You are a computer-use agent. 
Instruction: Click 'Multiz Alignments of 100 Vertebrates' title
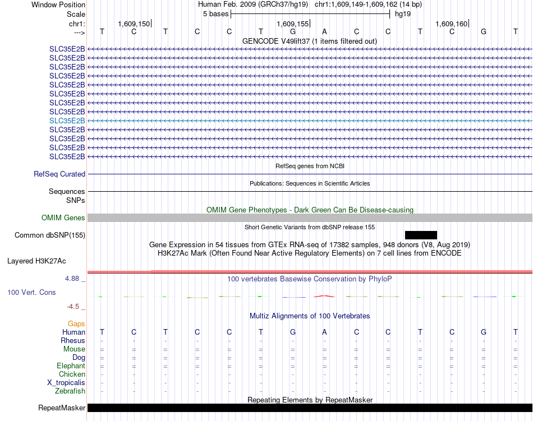(310, 316)
